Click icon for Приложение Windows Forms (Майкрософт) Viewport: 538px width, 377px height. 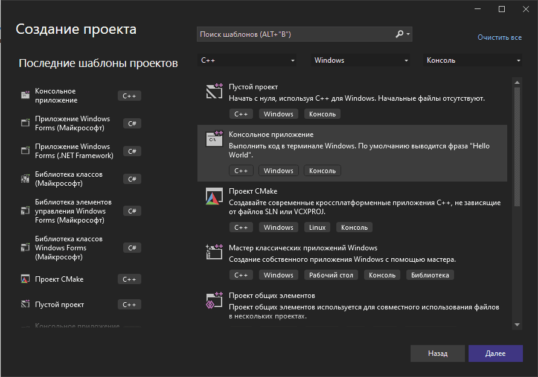[x=25, y=123]
